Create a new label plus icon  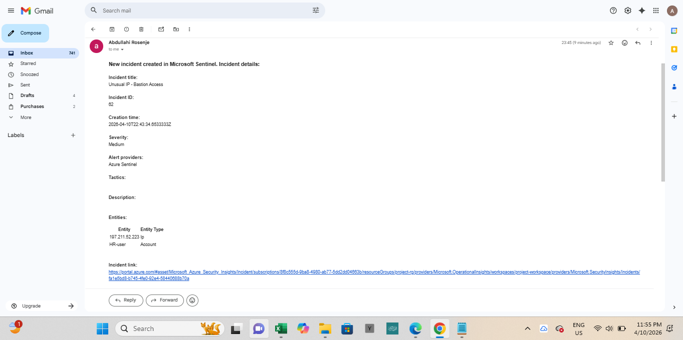click(x=73, y=135)
